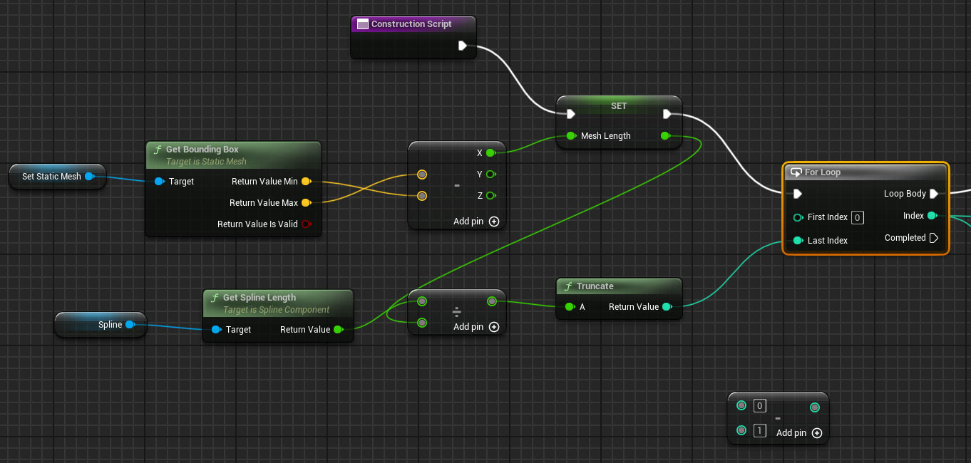Screen dimensions: 971x463
Task: Click Loop Body execution pin
Action: pos(934,194)
